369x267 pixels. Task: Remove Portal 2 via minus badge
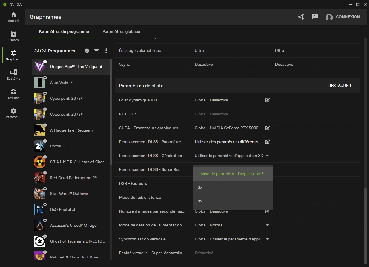click(x=45, y=141)
